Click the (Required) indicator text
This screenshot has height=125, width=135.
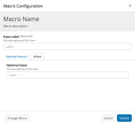coord(26,36)
